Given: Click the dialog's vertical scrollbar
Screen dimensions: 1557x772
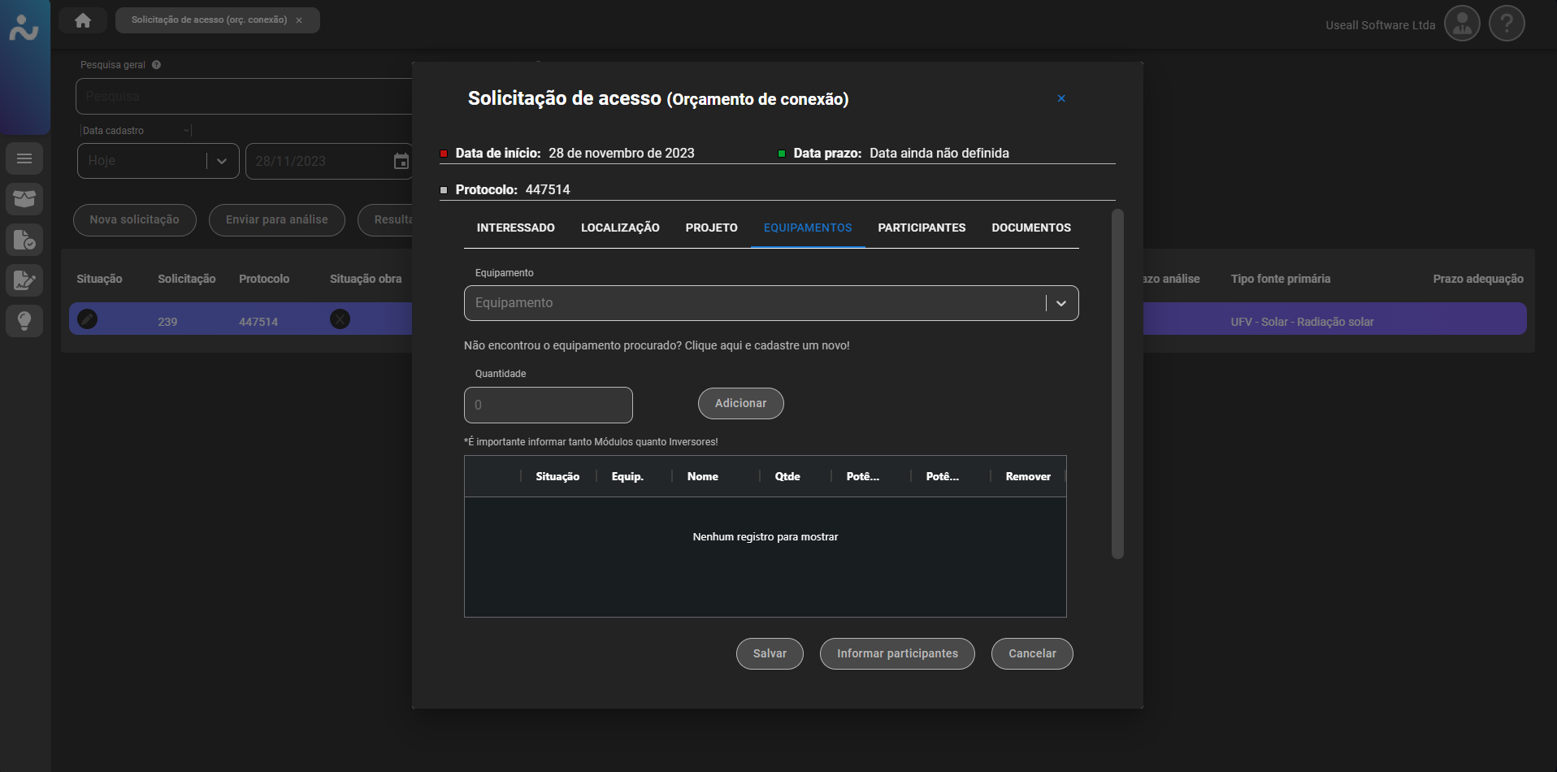Looking at the screenshot, I should [x=1117, y=384].
